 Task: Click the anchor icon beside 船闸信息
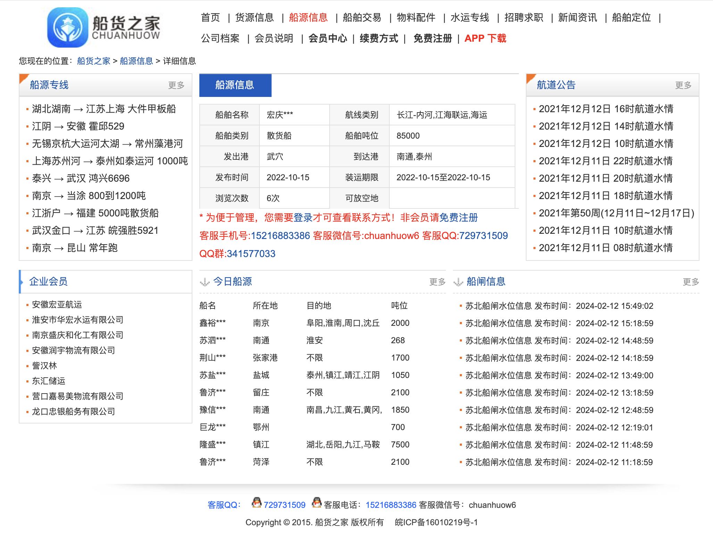(x=458, y=282)
